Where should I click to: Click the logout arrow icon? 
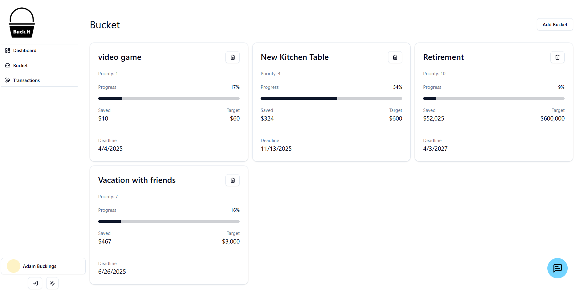pyautogui.click(x=35, y=283)
